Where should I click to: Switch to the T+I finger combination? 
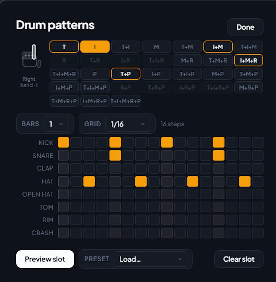click(x=126, y=47)
